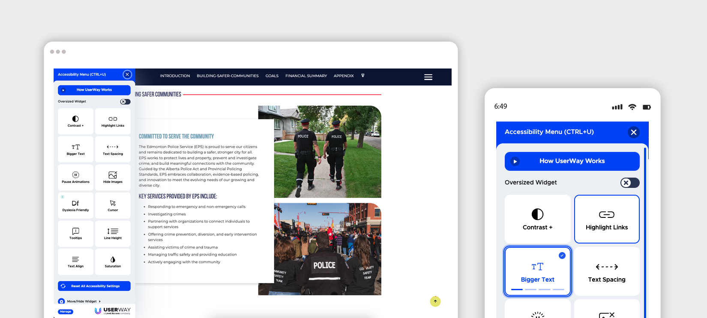Play How UserWay Works in desktop menu
The height and width of the screenshot is (318, 707).
coord(94,90)
